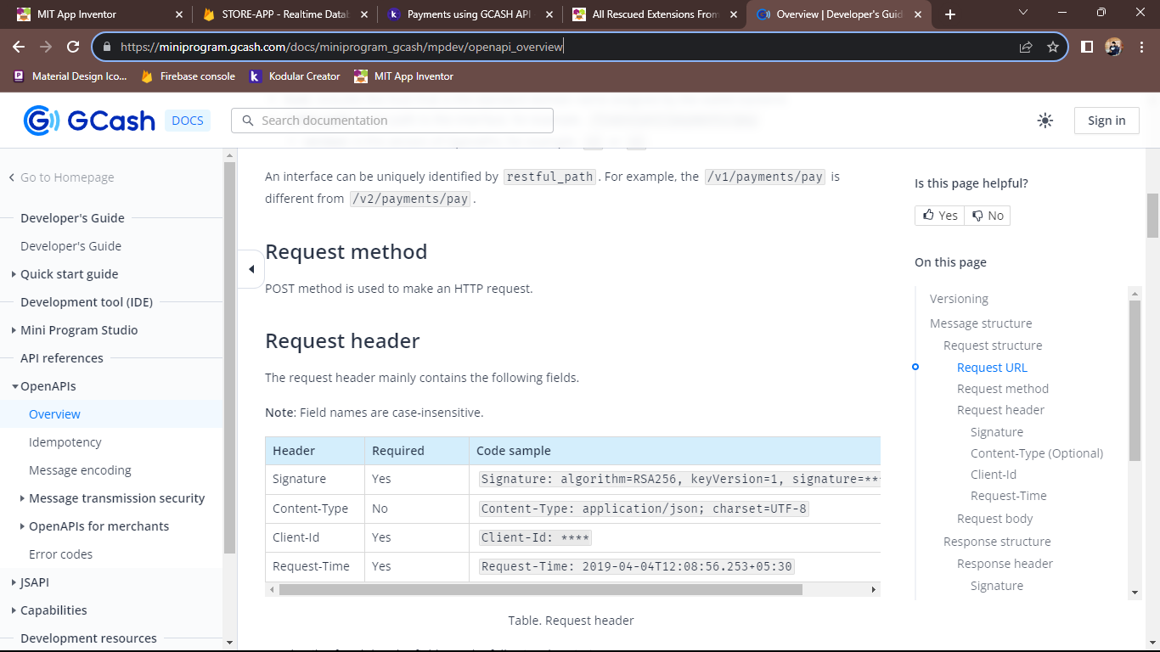The image size is (1160, 652).
Task: Click the table scrollbar right arrow
Action: (873, 589)
